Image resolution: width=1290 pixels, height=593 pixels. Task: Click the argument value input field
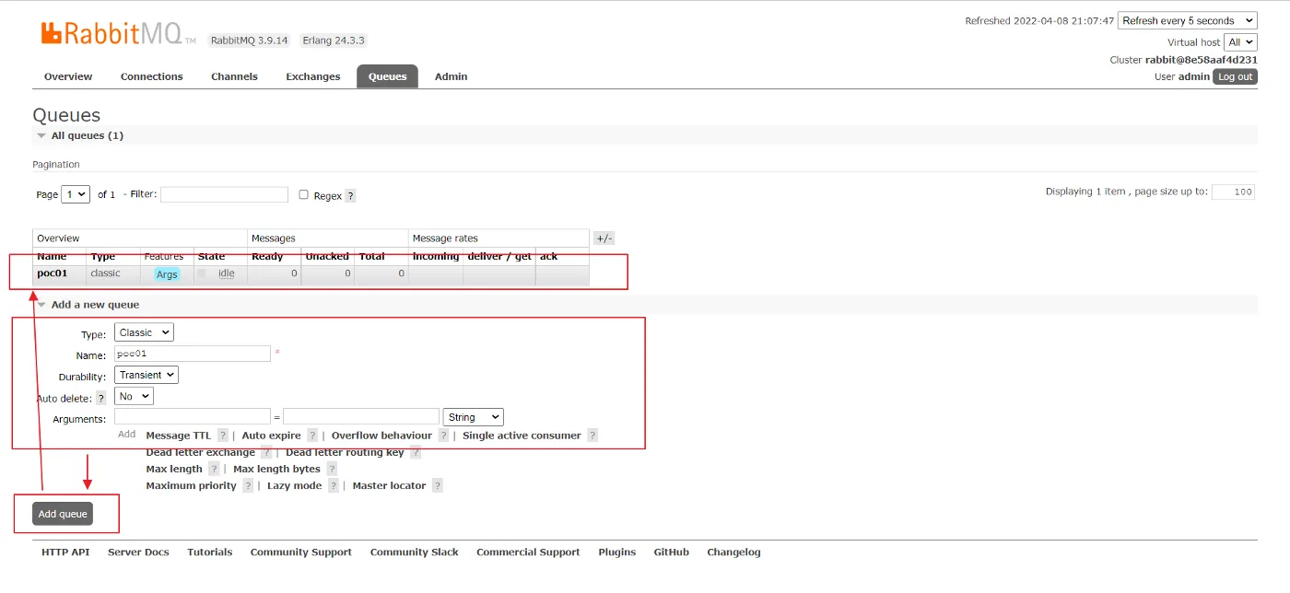(361, 417)
